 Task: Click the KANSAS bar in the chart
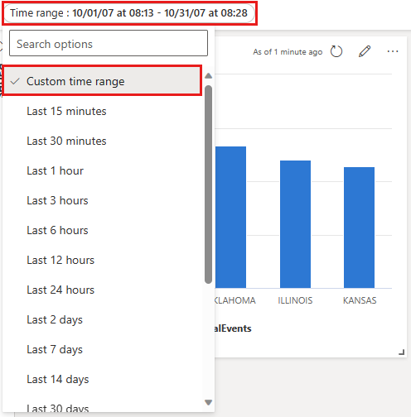359,228
